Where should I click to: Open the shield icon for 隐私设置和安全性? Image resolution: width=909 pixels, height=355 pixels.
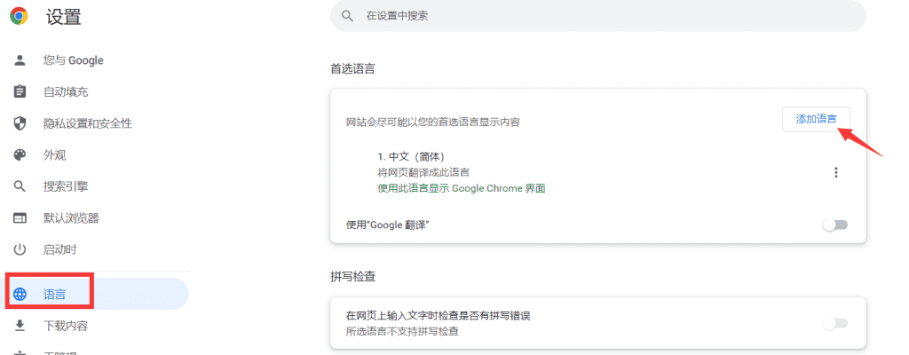[20, 123]
